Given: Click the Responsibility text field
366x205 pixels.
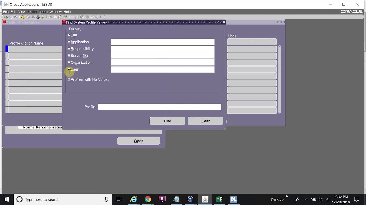Looking at the screenshot, I should [x=163, y=49].
